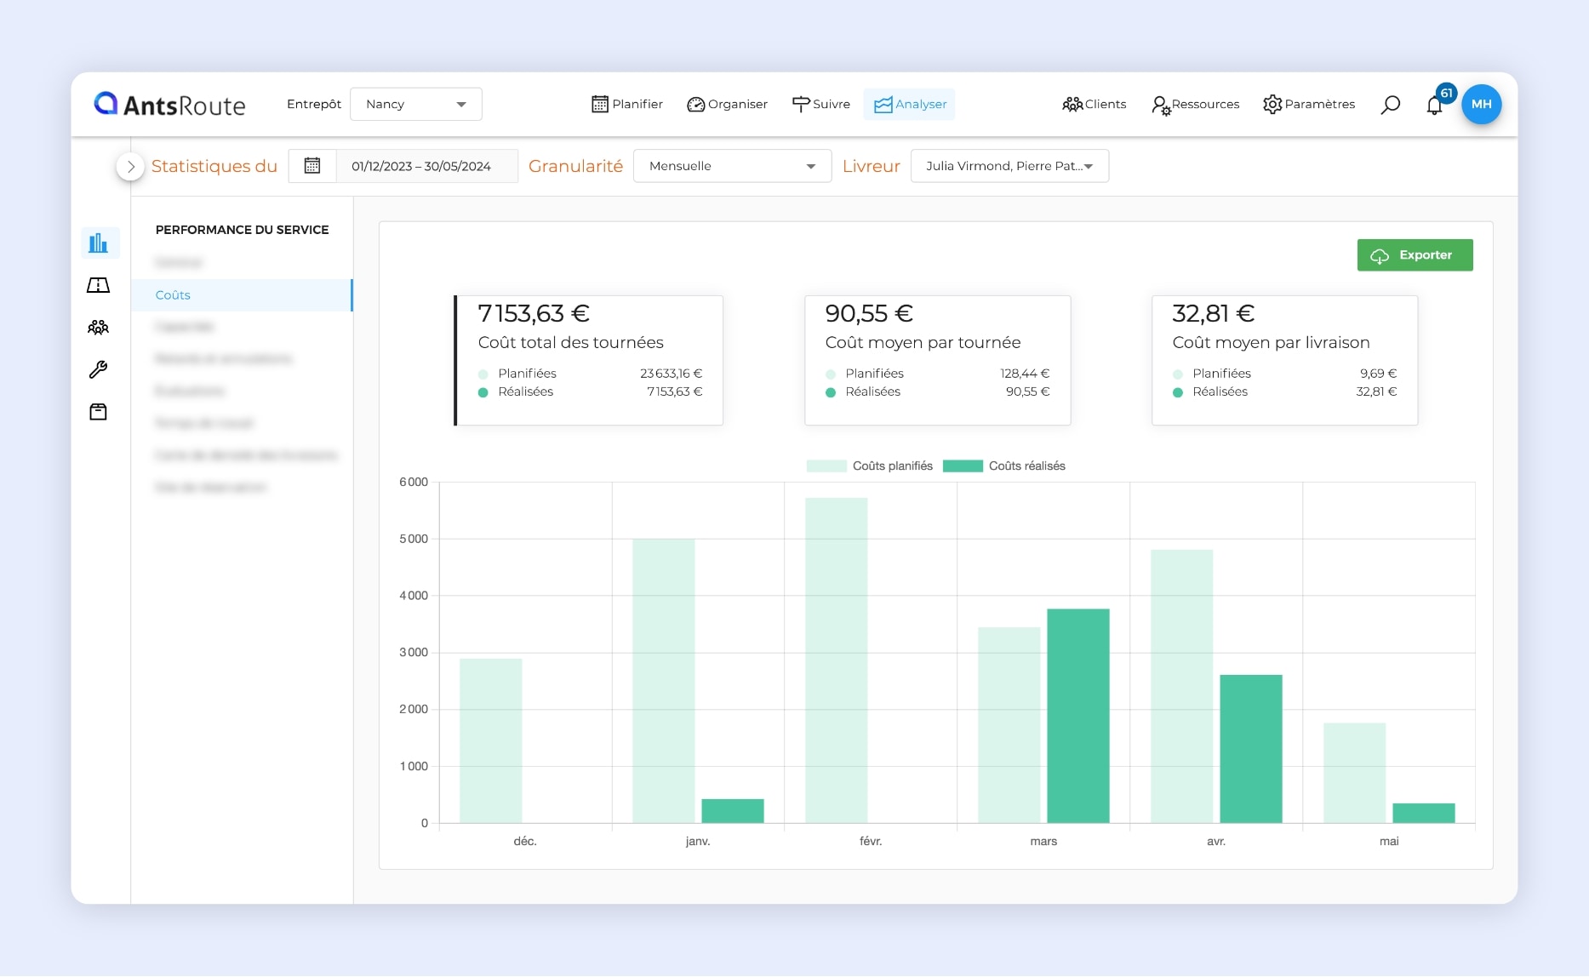Go to the Planifier menu
The image size is (1589, 977).
627,105
